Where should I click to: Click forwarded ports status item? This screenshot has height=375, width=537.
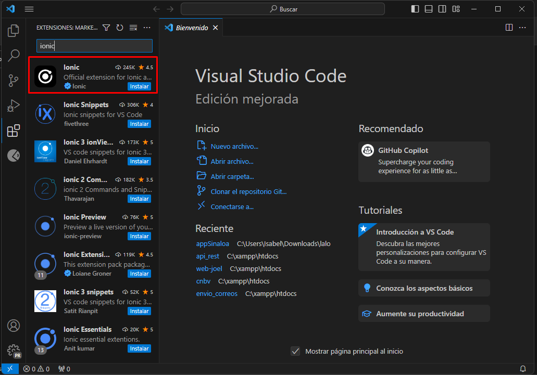[65, 369]
